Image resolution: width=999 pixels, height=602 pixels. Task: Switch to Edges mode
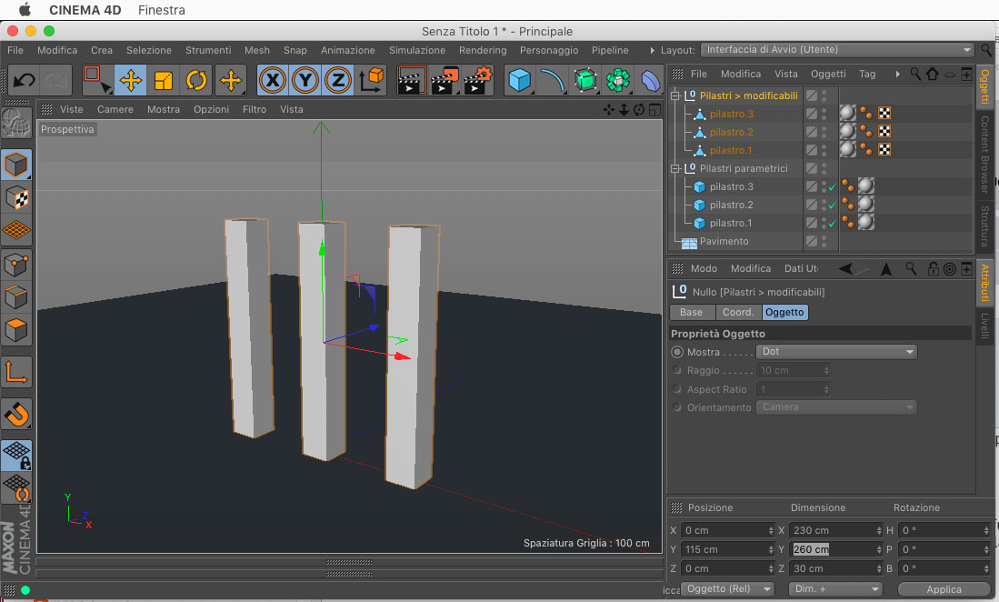coord(16,297)
